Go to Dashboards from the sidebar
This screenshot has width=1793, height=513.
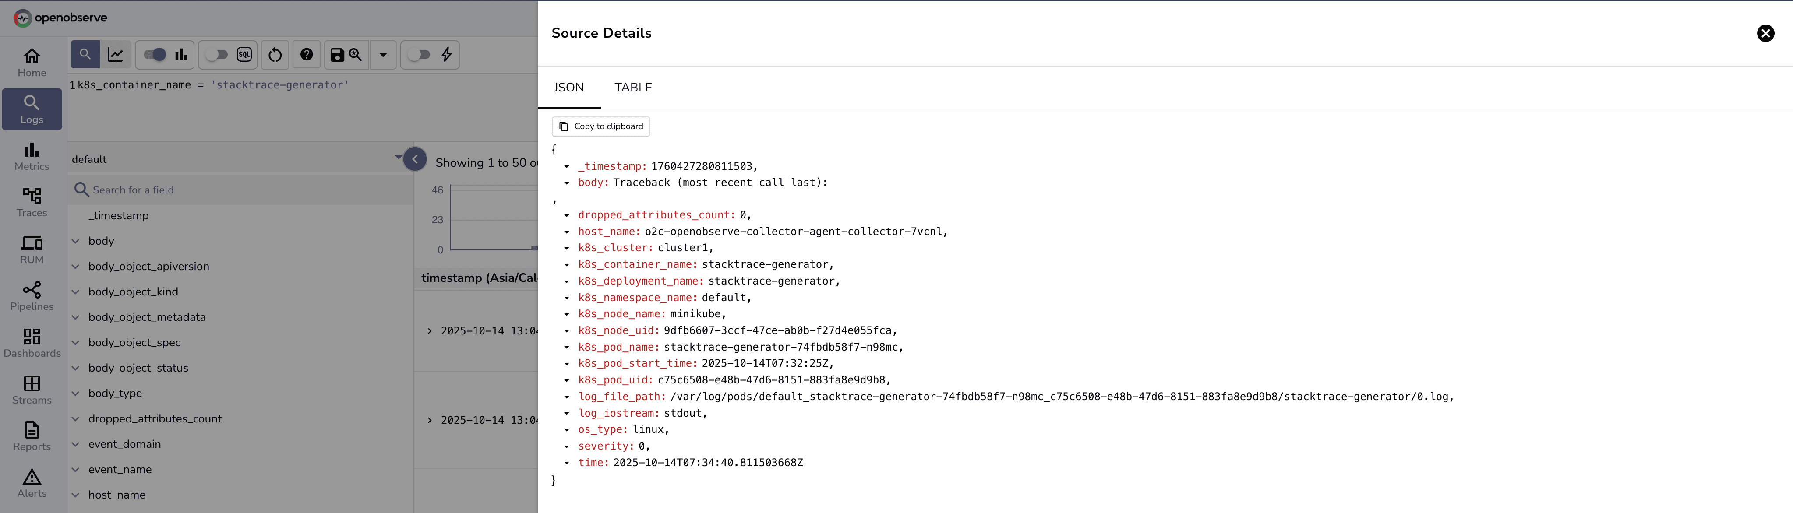[32, 342]
